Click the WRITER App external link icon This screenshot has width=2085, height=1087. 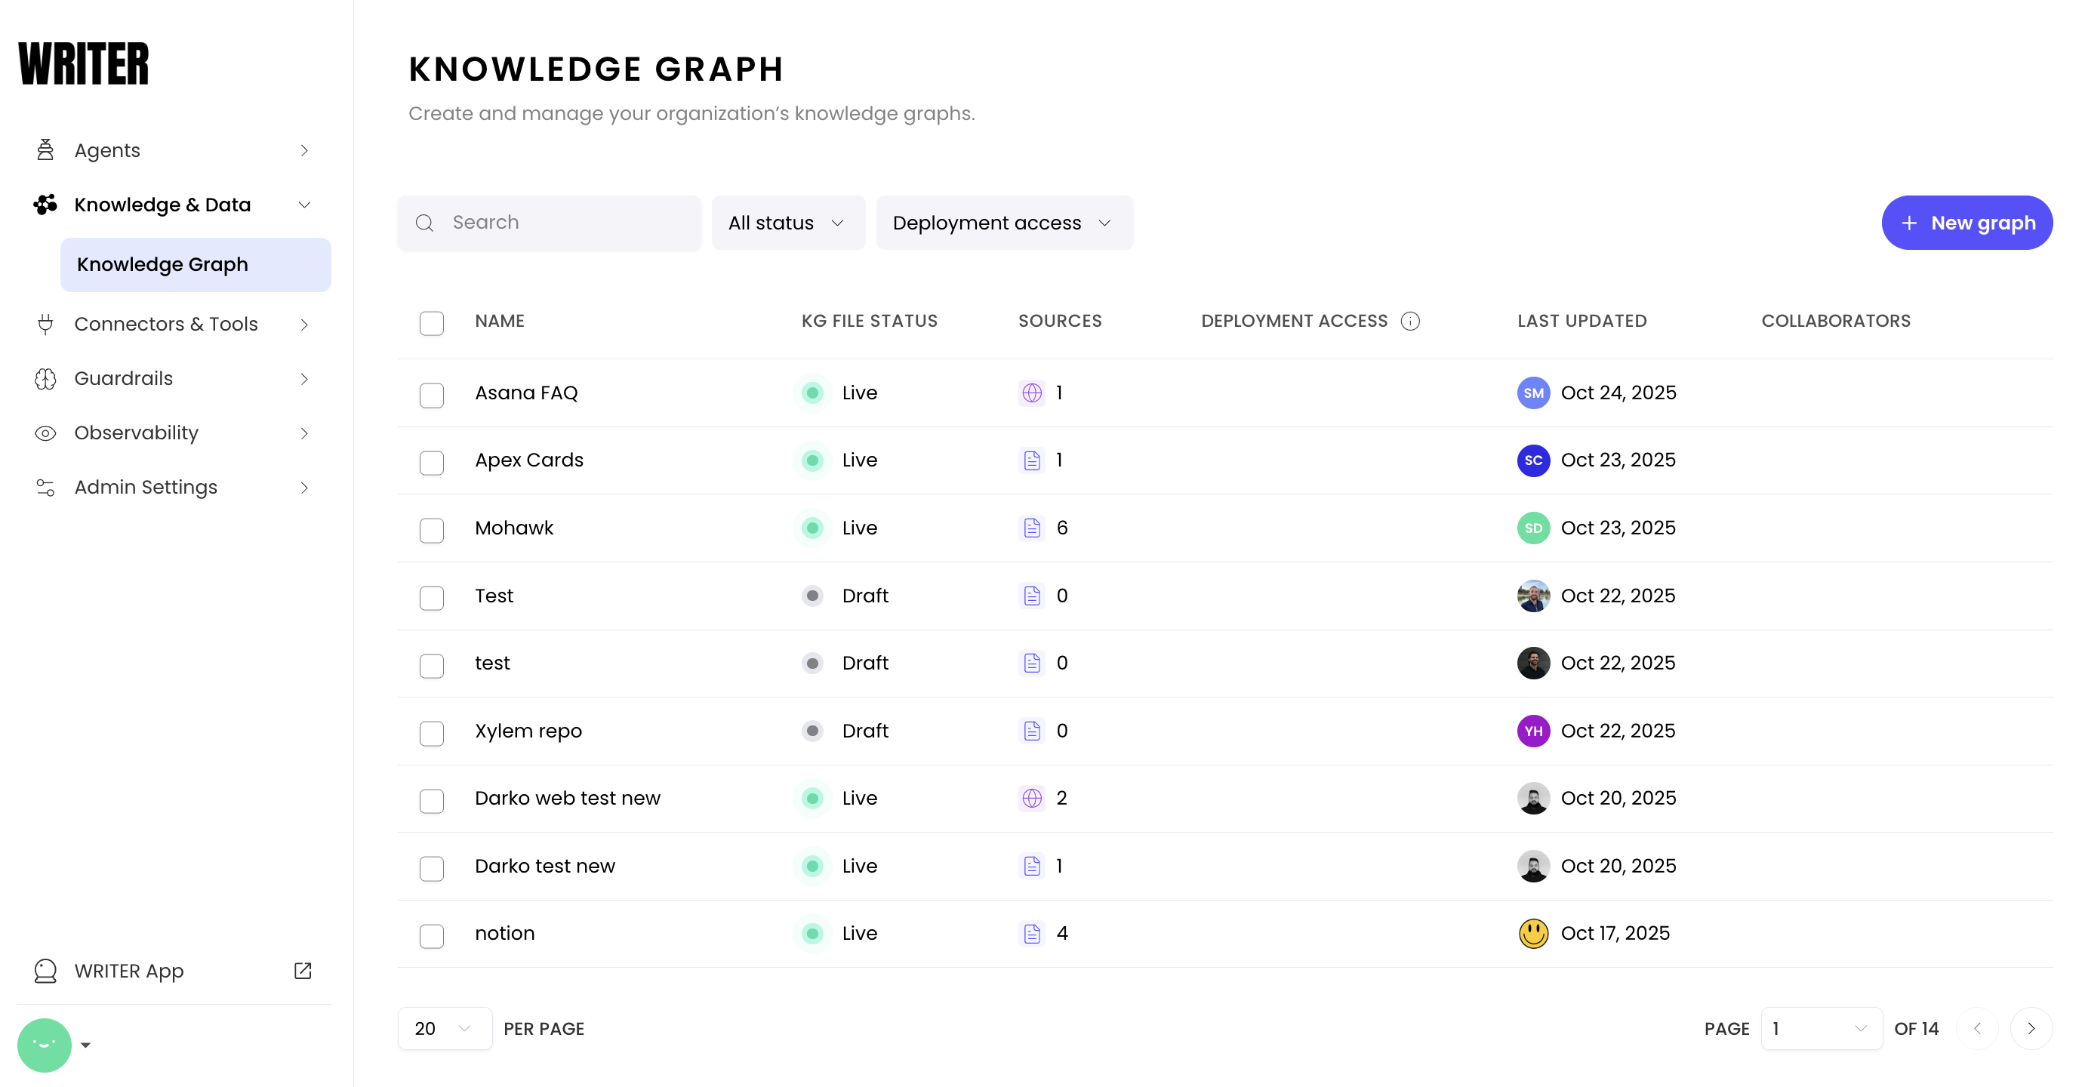(x=303, y=971)
